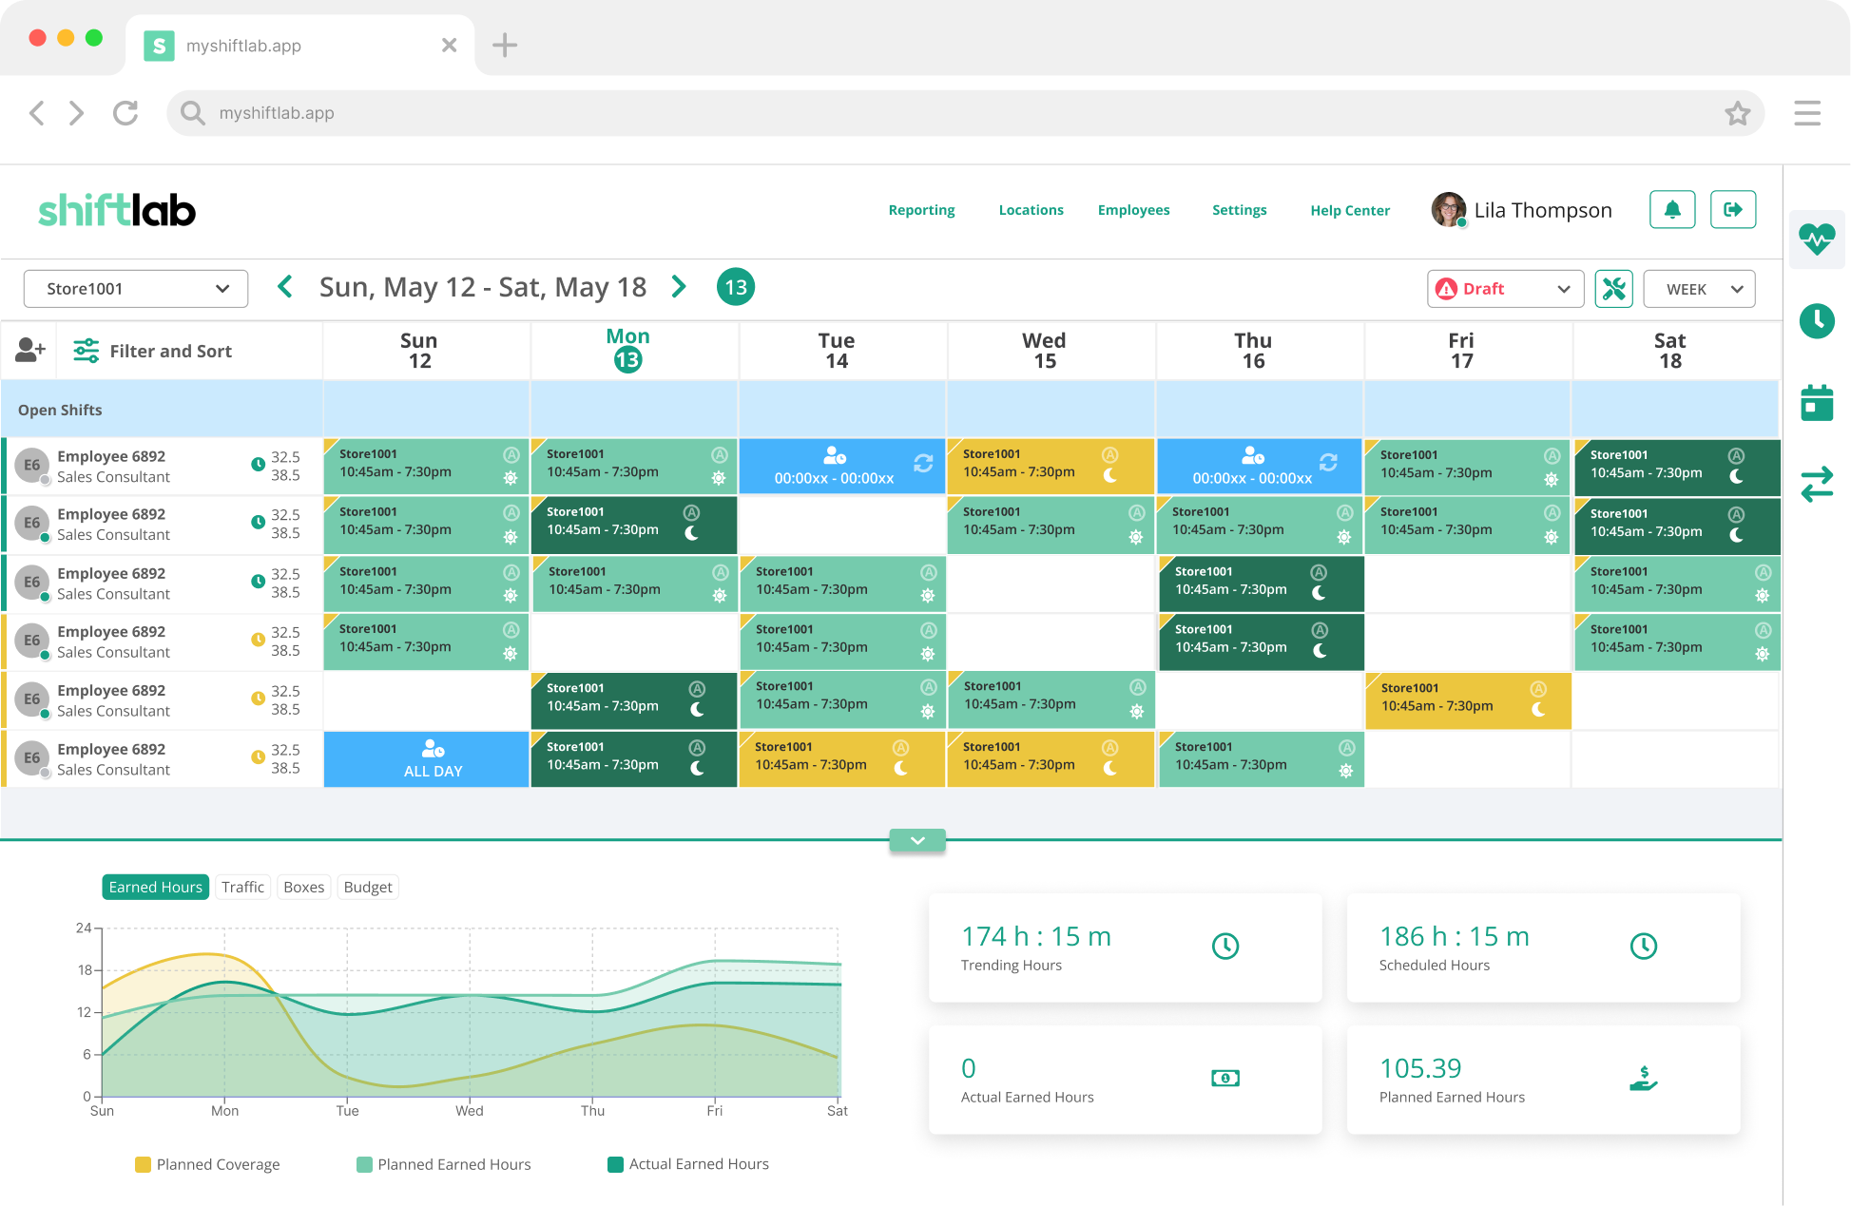Expand the WEEK view dropdown
The image size is (1851, 1206).
click(1699, 289)
